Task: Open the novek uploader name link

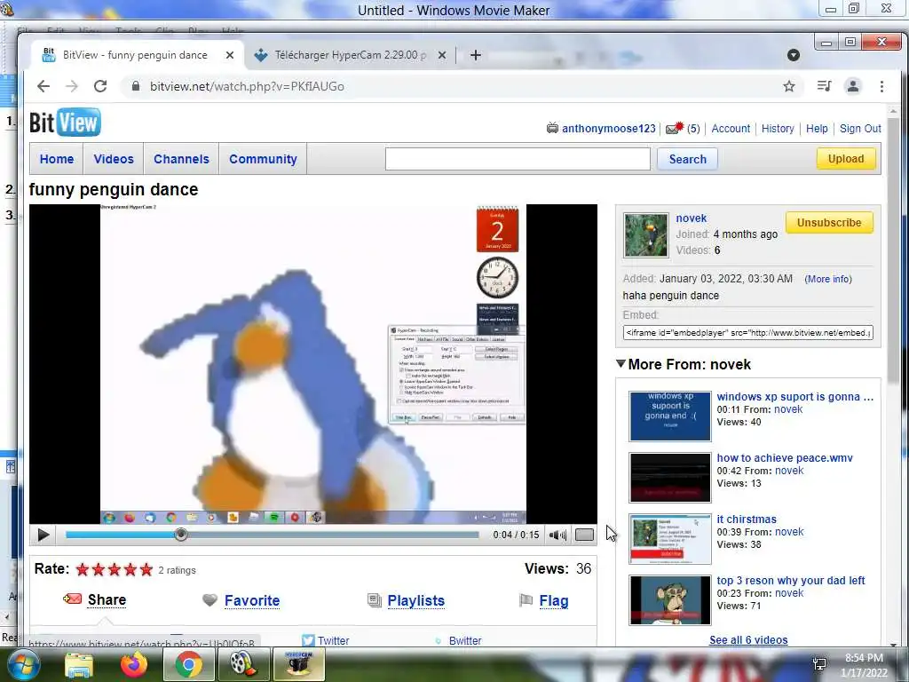Action: click(x=691, y=218)
